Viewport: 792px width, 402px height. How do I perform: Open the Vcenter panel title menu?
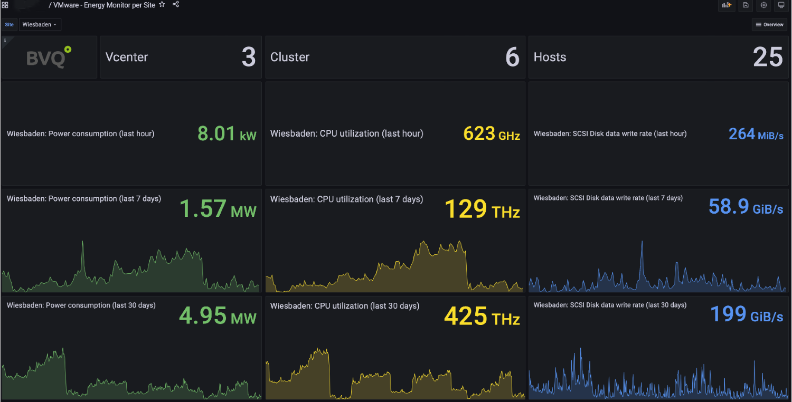click(127, 58)
